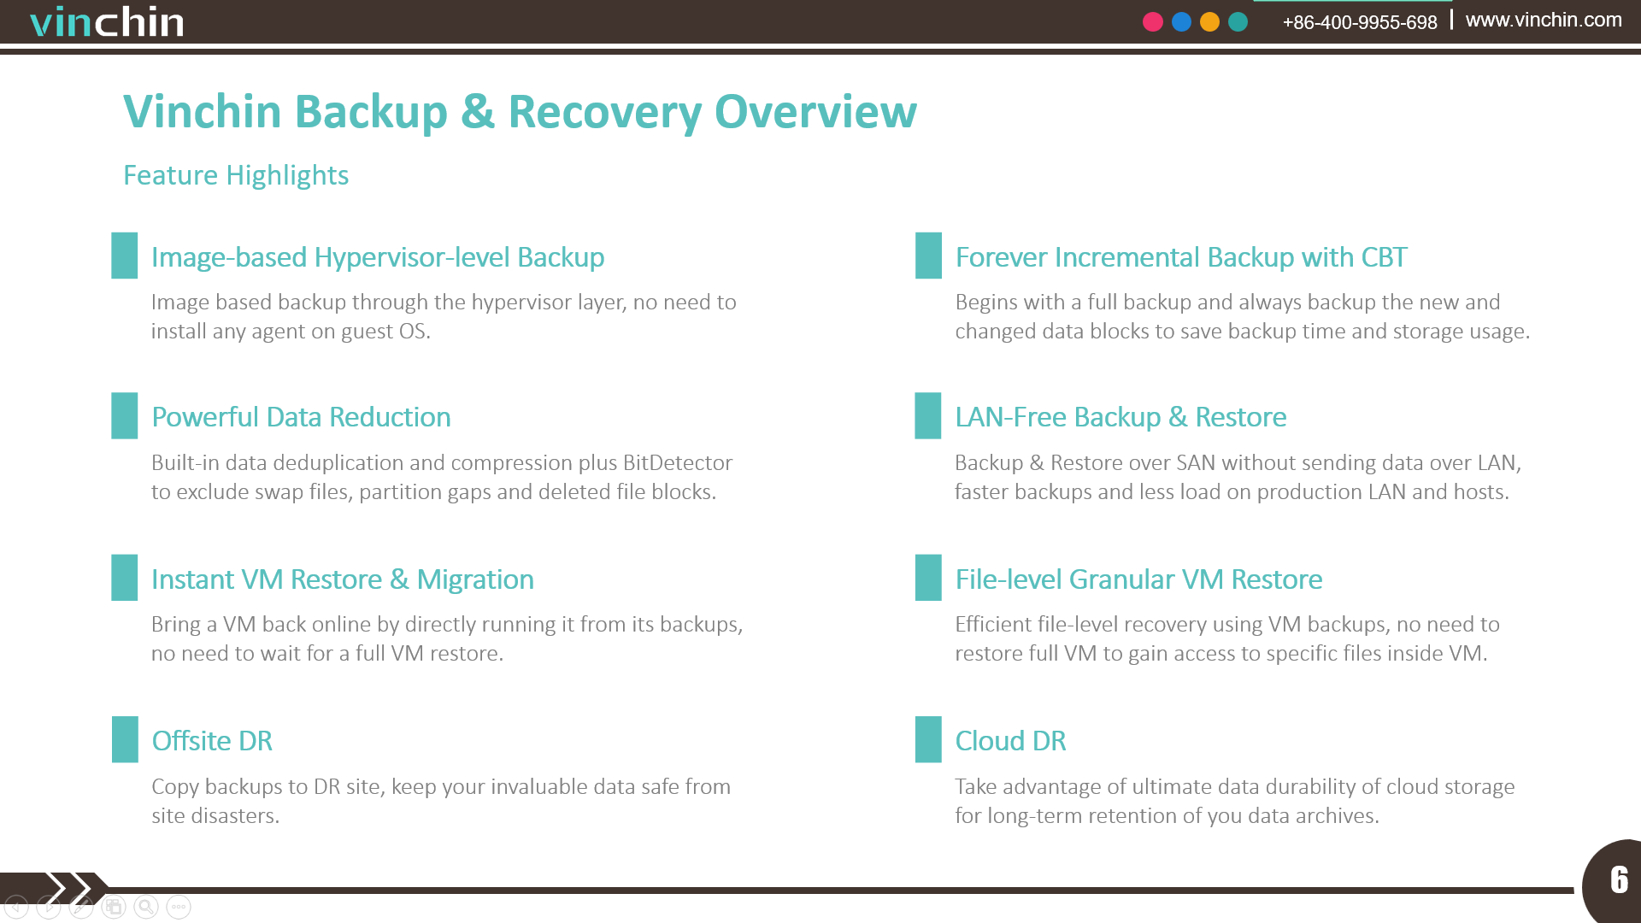The width and height of the screenshot is (1641, 923).
Task: Go to the previous slide with the back arrow
Action: 16,907
